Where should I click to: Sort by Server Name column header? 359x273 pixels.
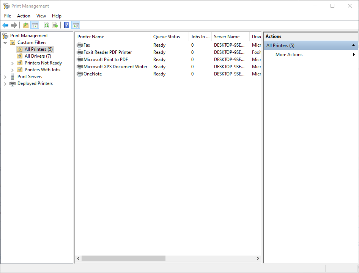click(x=230, y=37)
